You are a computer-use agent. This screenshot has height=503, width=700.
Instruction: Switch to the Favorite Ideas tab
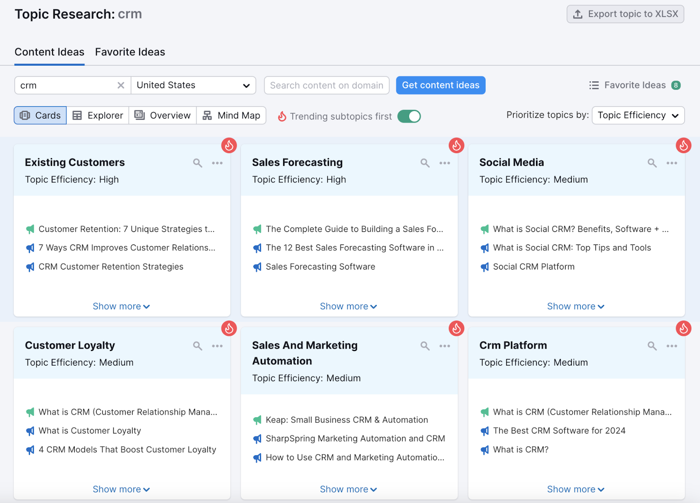point(129,52)
